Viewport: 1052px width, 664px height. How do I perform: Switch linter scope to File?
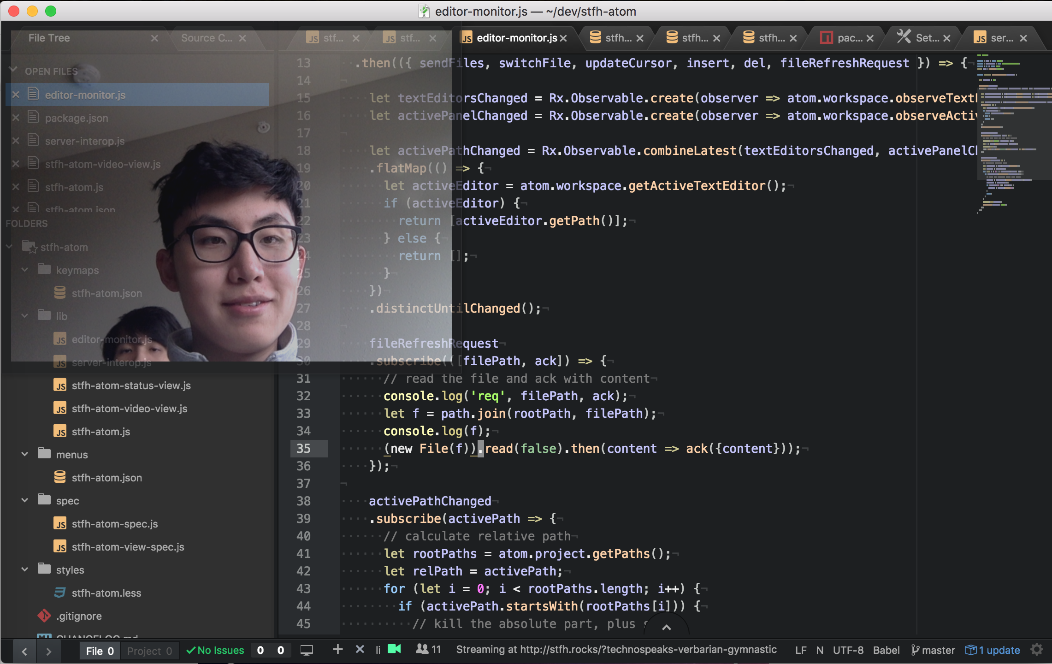tap(100, 651)
